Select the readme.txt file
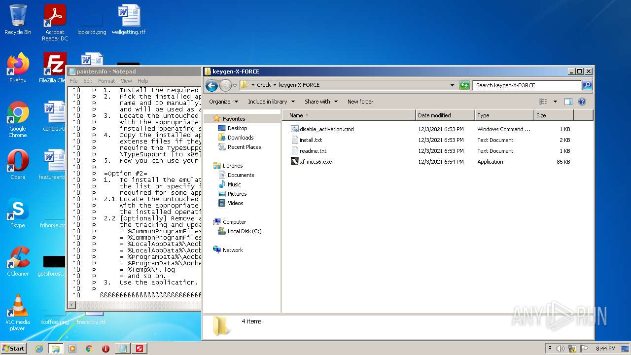The height and width of the screenshot is (355, 631). click(309, 151)
